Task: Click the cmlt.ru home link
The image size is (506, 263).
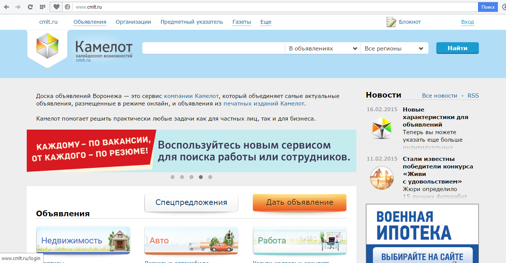Action: coord(49,22)
